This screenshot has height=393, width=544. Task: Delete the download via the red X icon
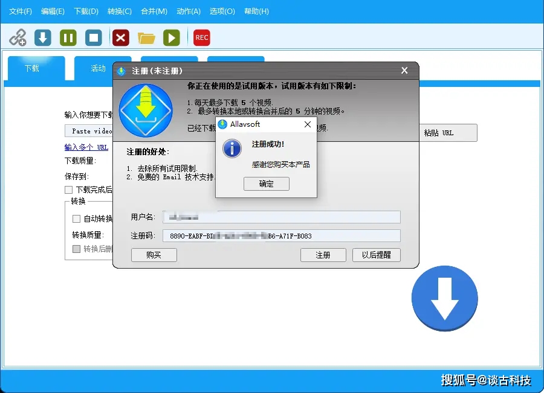(120, 37)
